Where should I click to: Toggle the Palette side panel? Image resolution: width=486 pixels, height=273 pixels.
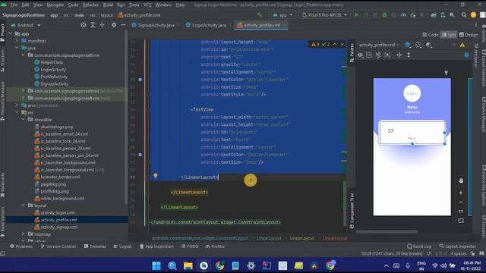(352, 53)
